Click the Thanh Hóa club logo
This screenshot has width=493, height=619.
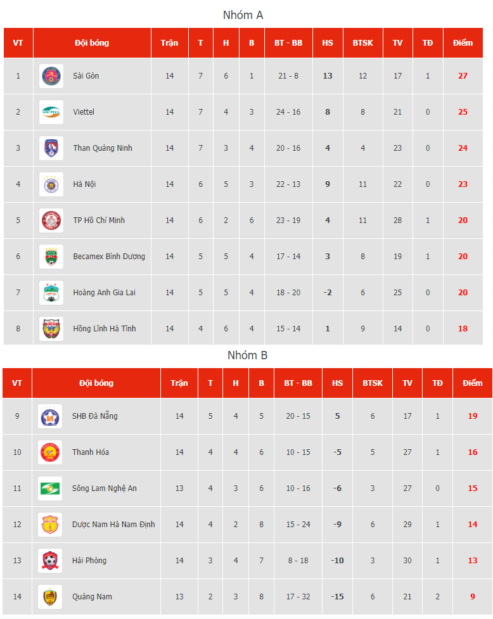(50, 452)
